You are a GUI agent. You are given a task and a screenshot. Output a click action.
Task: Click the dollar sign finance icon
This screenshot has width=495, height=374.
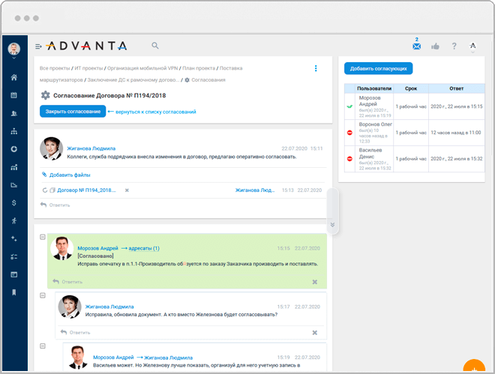click(x=14, y=203)
